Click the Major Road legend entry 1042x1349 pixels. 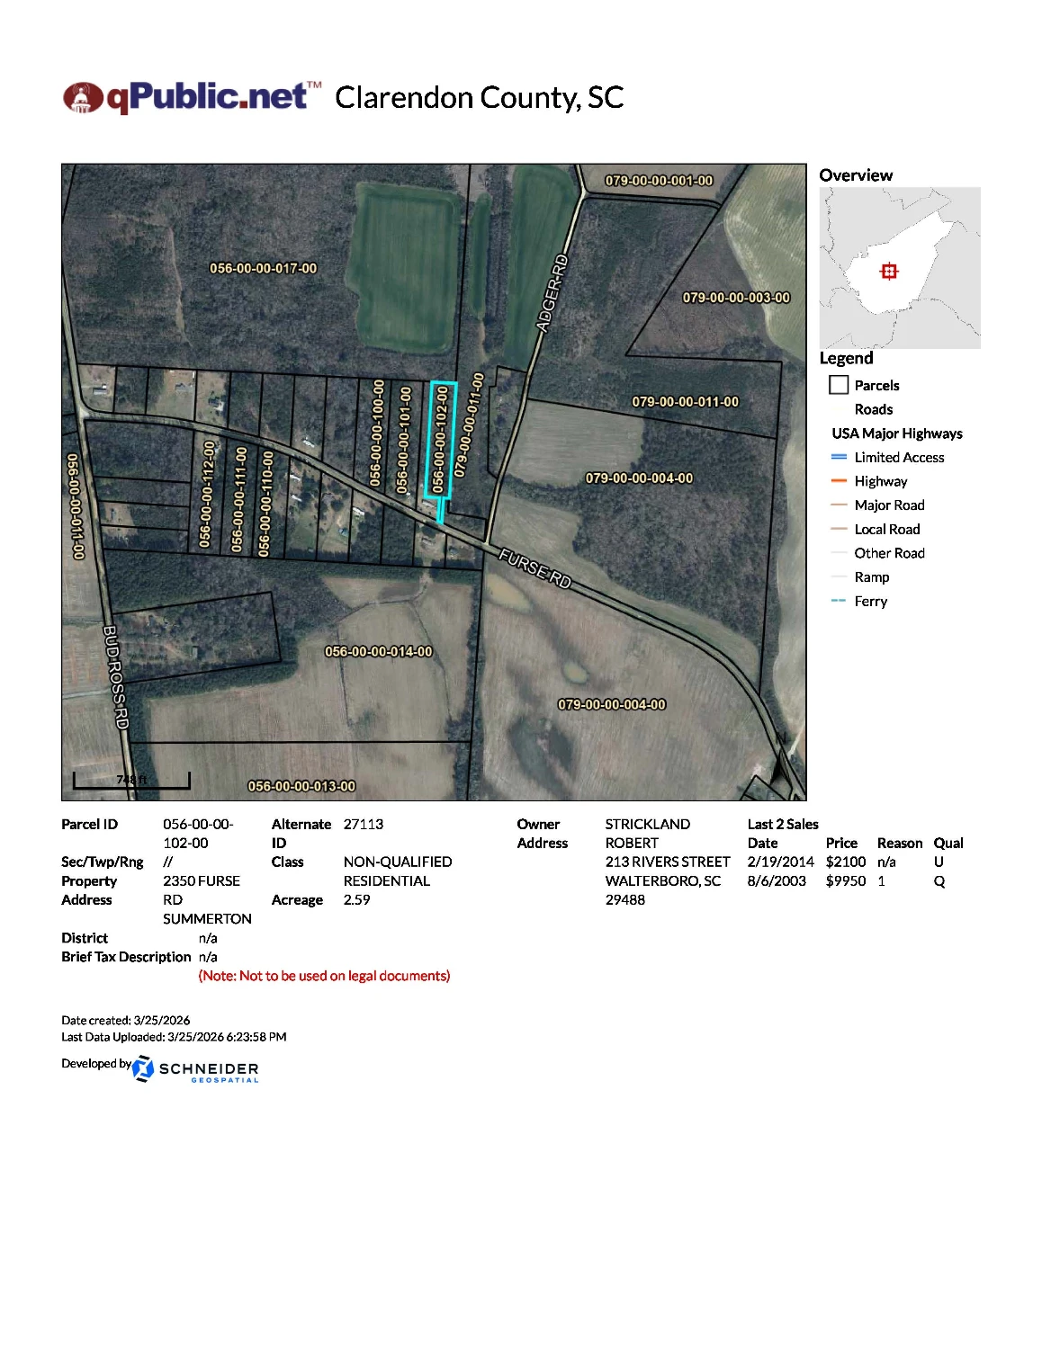point(889,505)
